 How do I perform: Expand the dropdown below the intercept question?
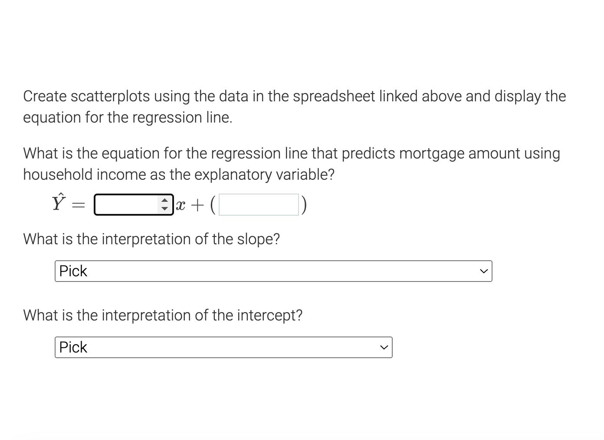(223, 347)
